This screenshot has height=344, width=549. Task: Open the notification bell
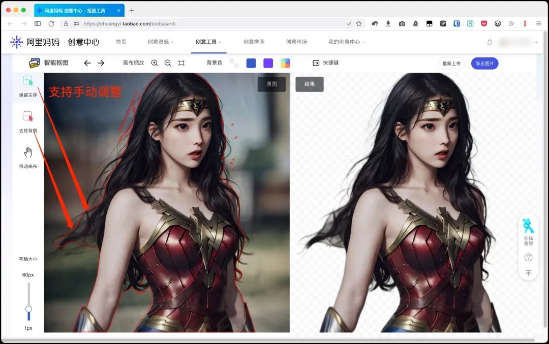(490, 42)
